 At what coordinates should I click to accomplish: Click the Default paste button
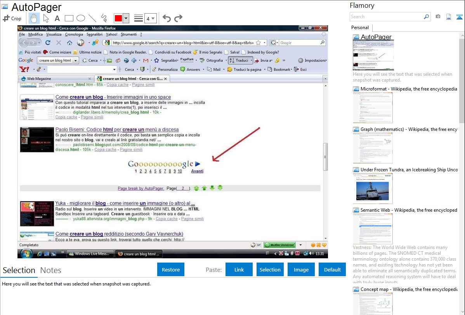coord(332,270)
